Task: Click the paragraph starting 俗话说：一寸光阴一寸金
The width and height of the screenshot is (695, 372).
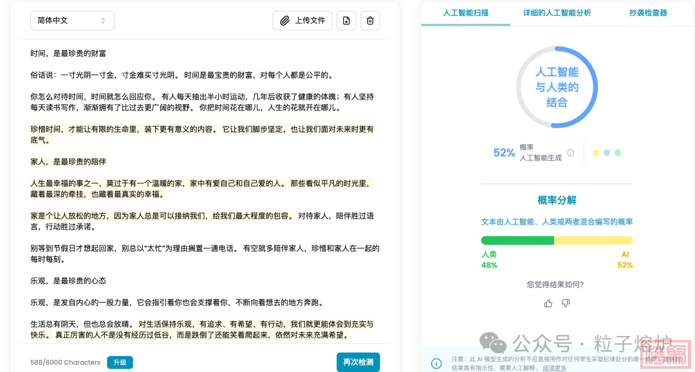Action: click(x=181, y=75)
